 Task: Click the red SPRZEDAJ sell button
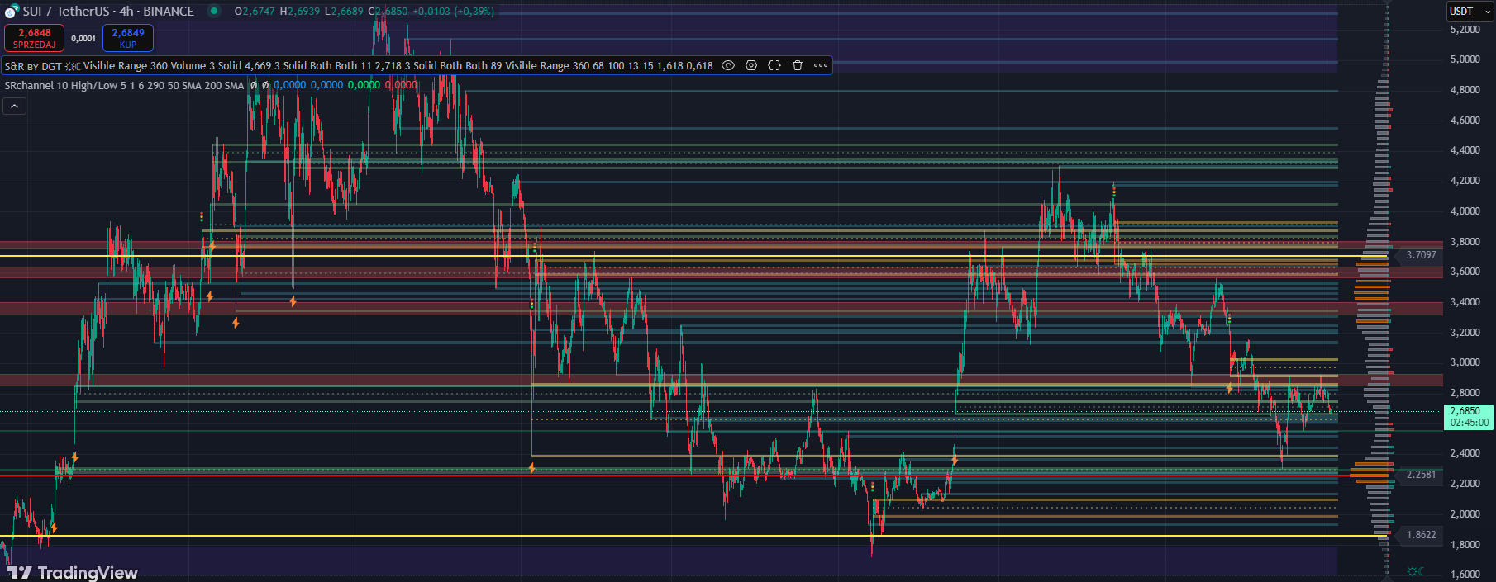click(34, 38)
